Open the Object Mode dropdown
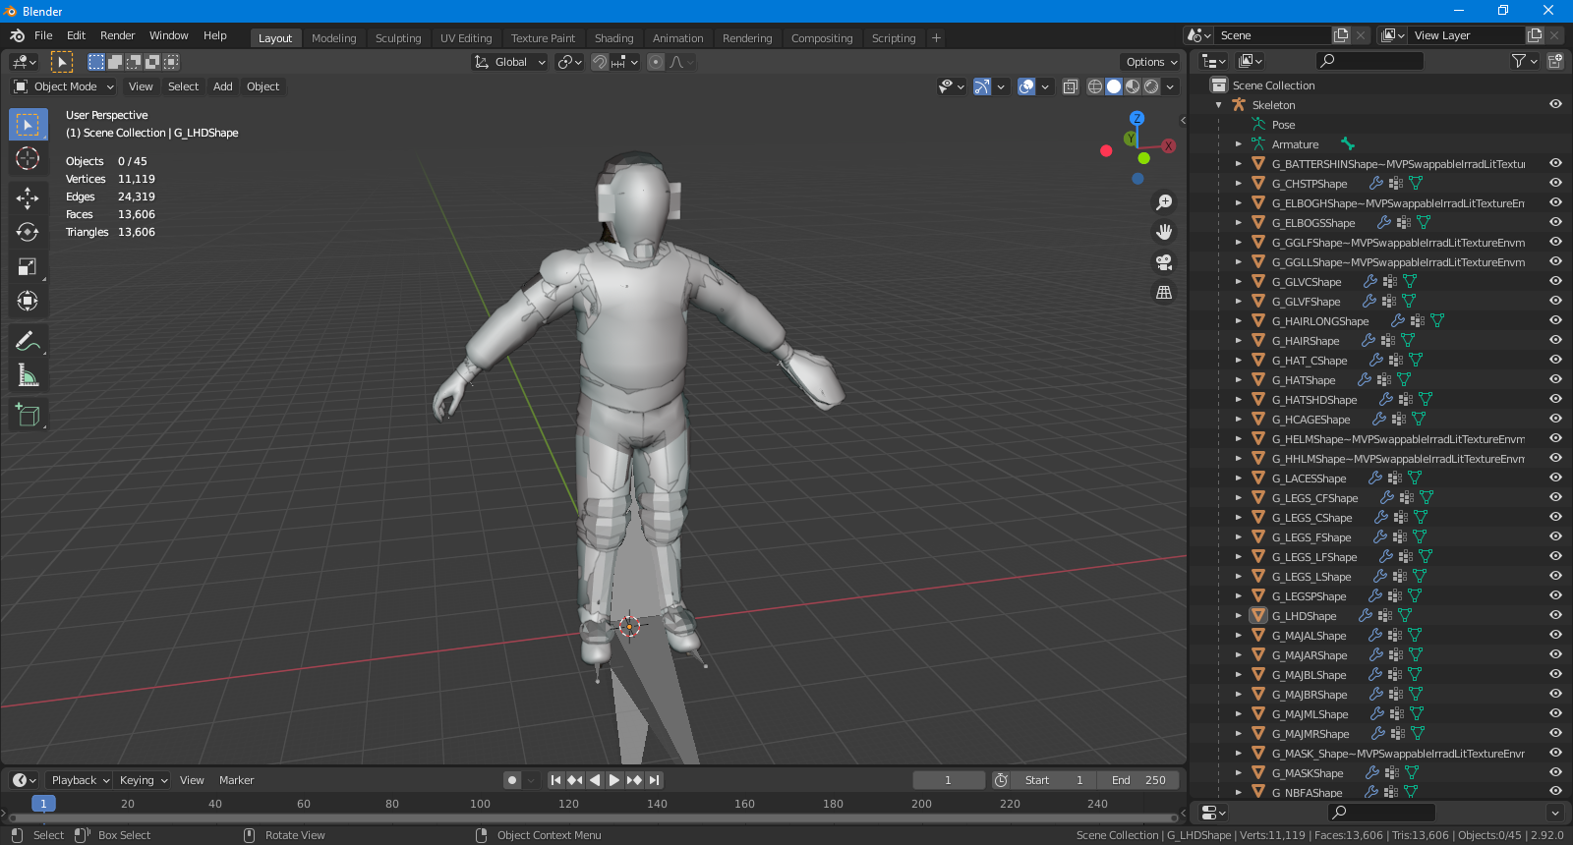Viewport: 1573px width, 845px height. 64,86
